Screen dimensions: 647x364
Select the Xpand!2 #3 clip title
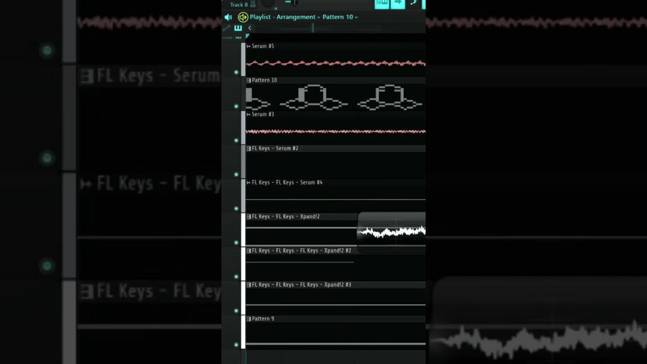(x=301, y=285)
